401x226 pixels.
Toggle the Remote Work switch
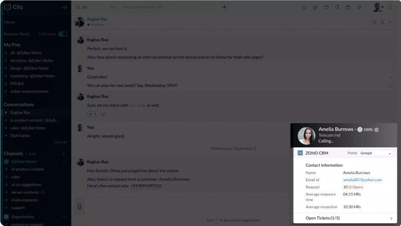[x=63, y=34]
